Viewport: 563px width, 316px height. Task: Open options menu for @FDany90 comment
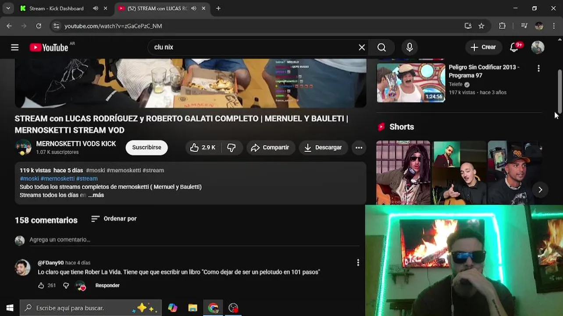(358, 262)
